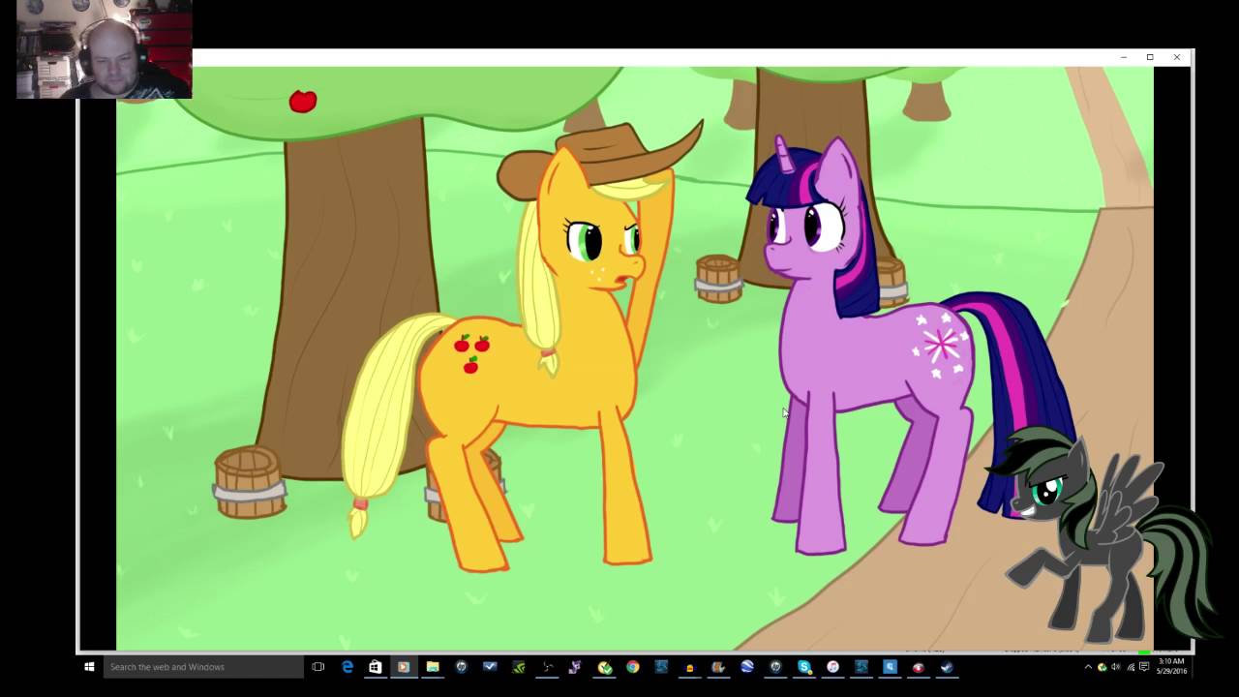Expand hidden system tray icons
Image resolution: width=1239 pixels, height=697 pixels.
[1088, 667]
